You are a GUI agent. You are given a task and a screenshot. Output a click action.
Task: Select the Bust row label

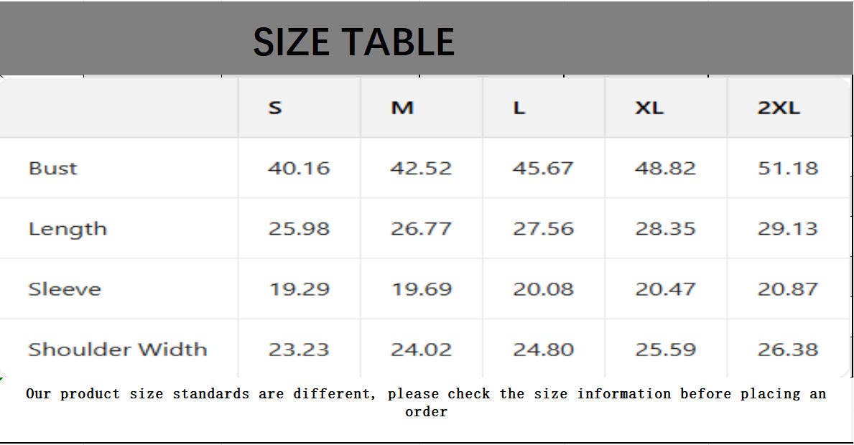[x=52, y=169]
